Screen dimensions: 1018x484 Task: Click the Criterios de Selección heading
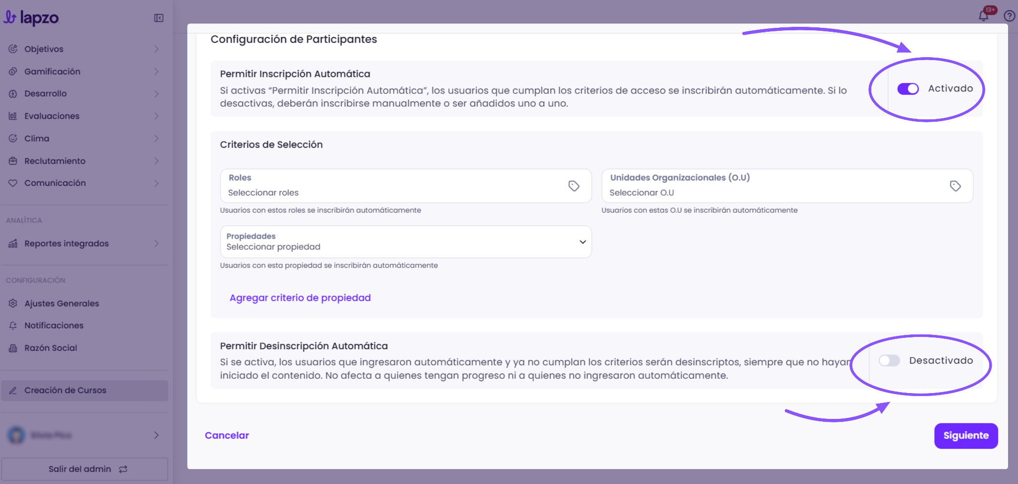[x=271, y=145]
